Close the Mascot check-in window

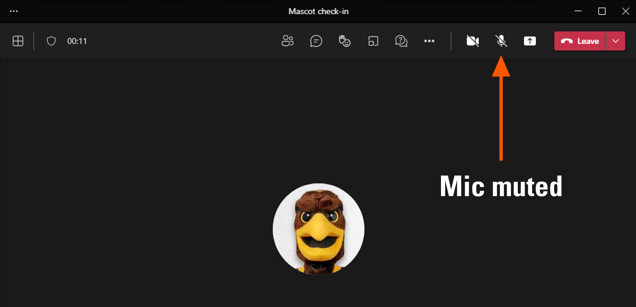coord(626,11)
